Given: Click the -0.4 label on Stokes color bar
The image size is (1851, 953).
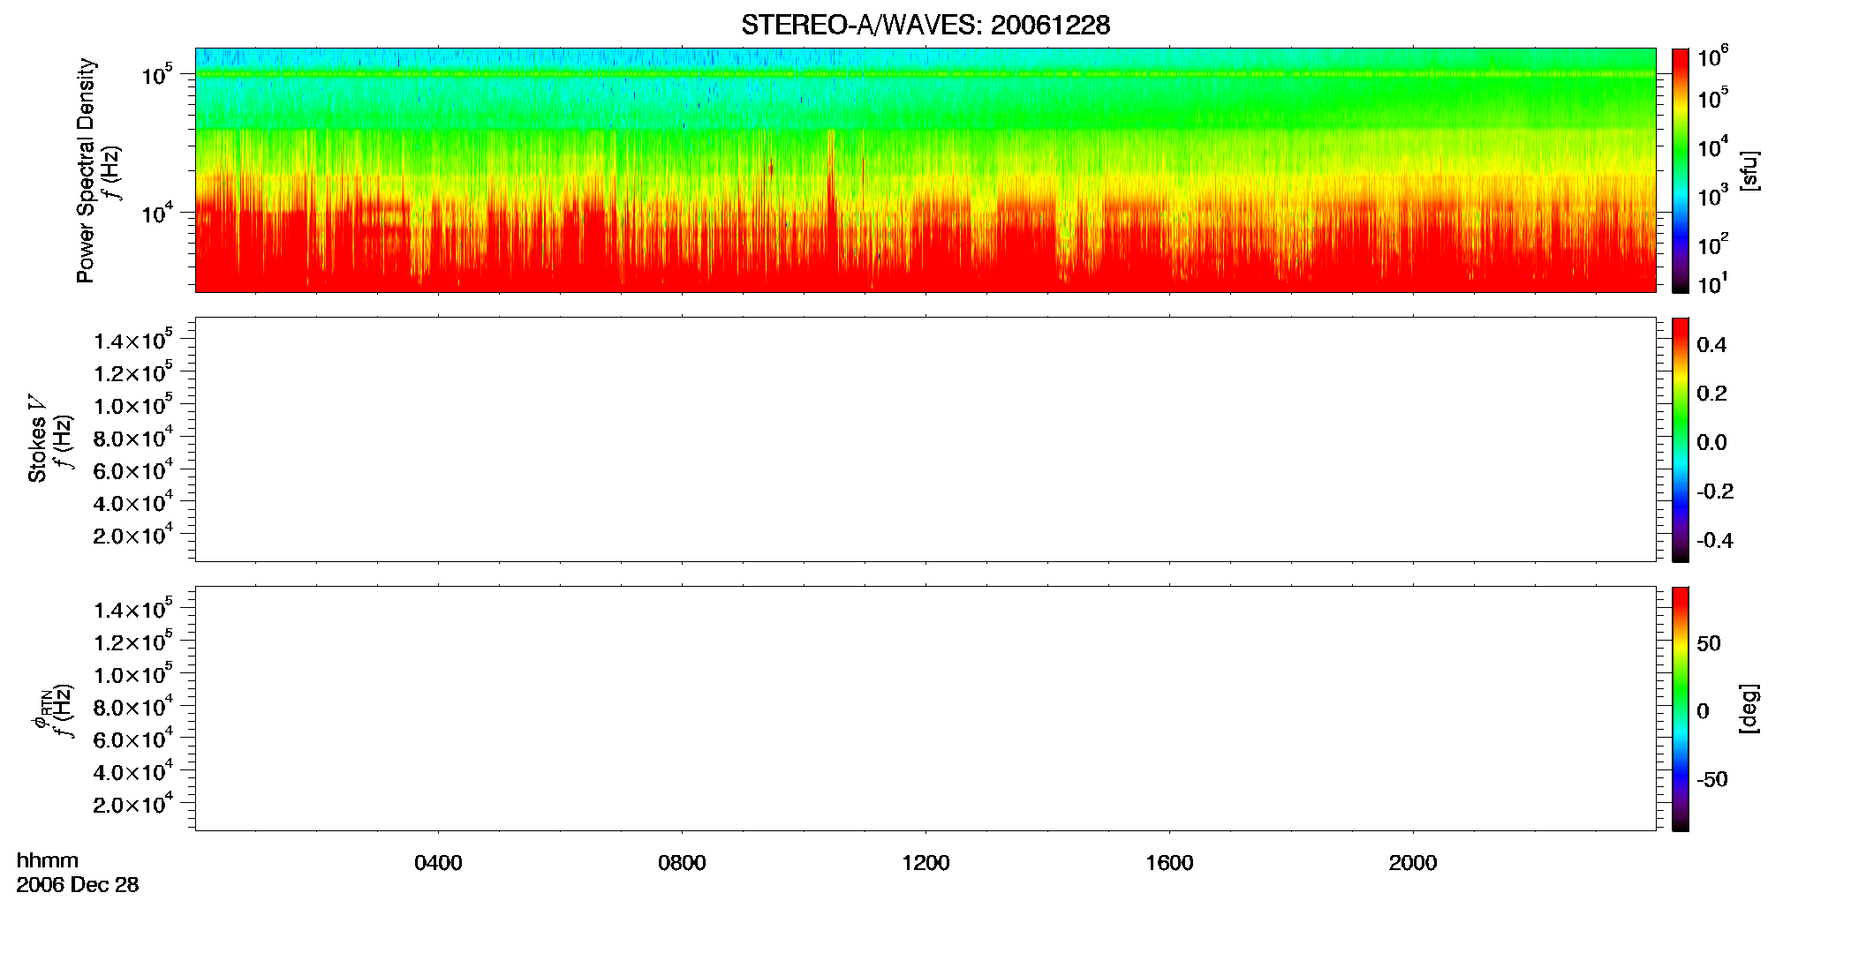Looking at the screenshot, I should tap(1715, 540).
